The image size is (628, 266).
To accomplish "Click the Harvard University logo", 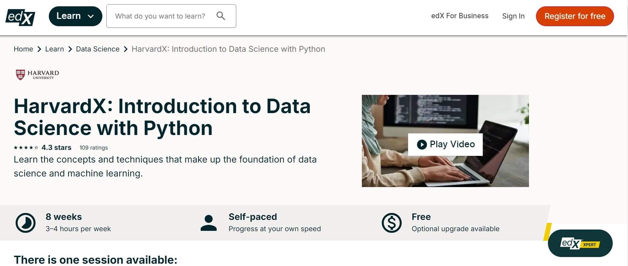I will point(37,75).
